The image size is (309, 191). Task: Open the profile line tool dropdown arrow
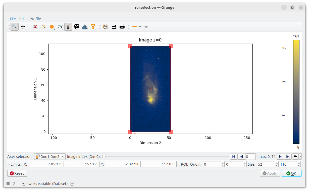[140, 27]
